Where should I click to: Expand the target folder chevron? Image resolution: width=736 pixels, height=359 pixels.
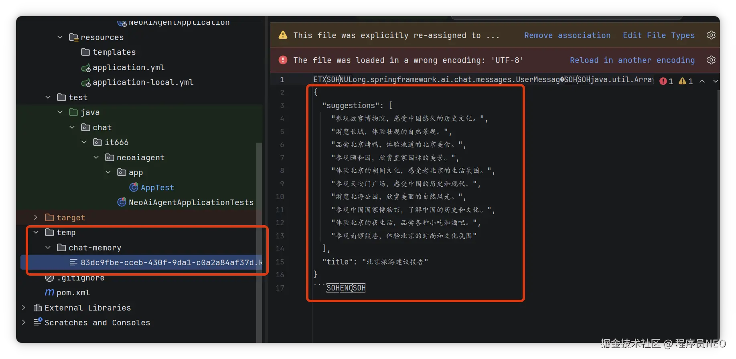pyautogui.click(x=36, y=218)
